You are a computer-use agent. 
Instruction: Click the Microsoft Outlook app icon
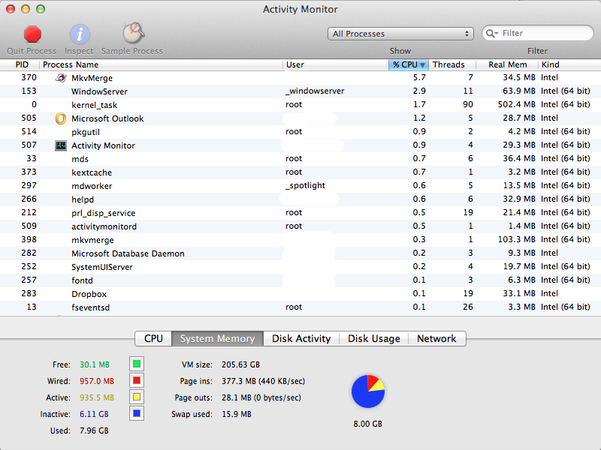point(61,118)
